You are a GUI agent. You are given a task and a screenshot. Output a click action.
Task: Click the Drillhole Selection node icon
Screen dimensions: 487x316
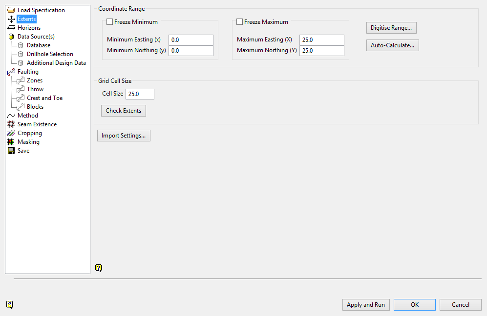point(21,54)
